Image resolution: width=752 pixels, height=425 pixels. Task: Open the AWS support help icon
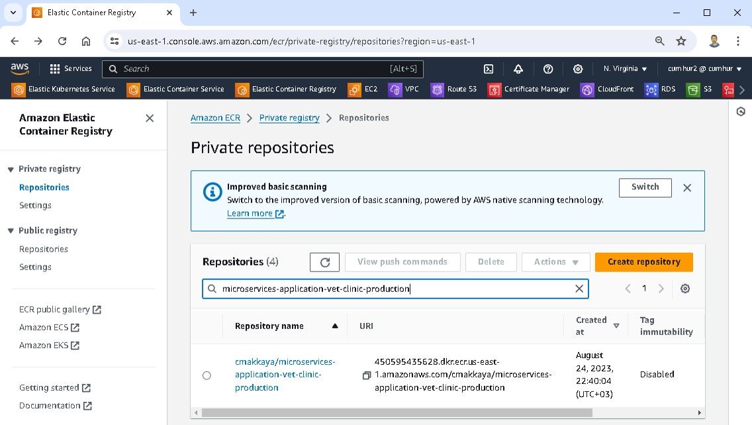[x=548, y=69]
